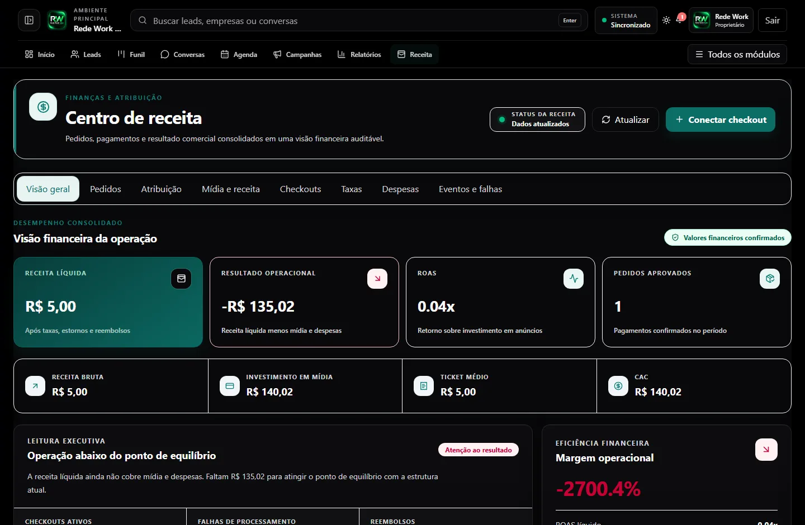The width and height of the screenshot is (805, 525).
Task: Select the Visão geral tab
Action: [48, 189]
